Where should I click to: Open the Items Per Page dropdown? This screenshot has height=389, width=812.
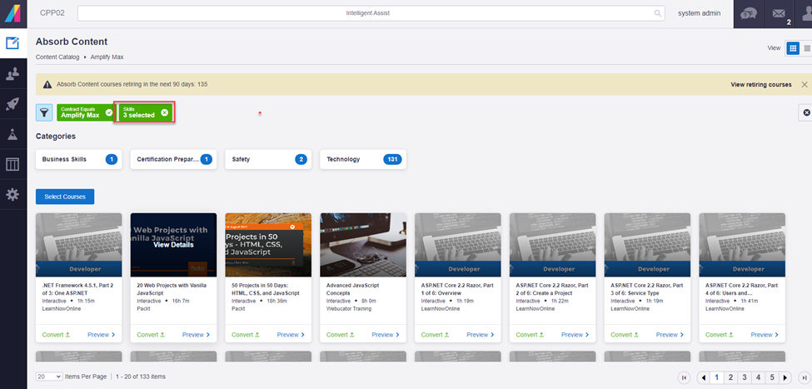[x=49, y=377]
